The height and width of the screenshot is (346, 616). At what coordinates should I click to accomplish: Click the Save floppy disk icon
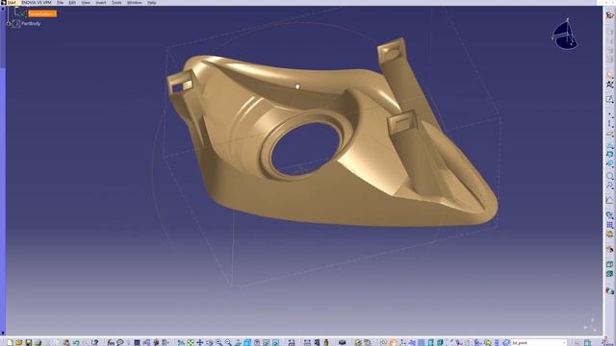tap(28, 342)
